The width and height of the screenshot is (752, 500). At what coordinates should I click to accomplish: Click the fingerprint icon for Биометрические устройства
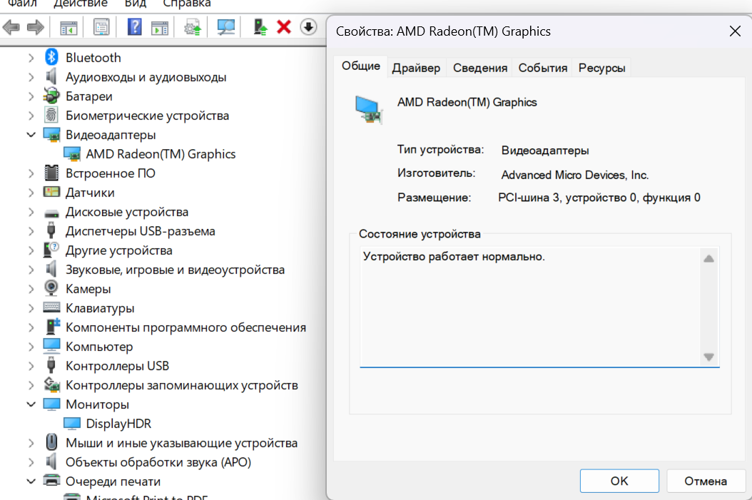coord(51,115)
